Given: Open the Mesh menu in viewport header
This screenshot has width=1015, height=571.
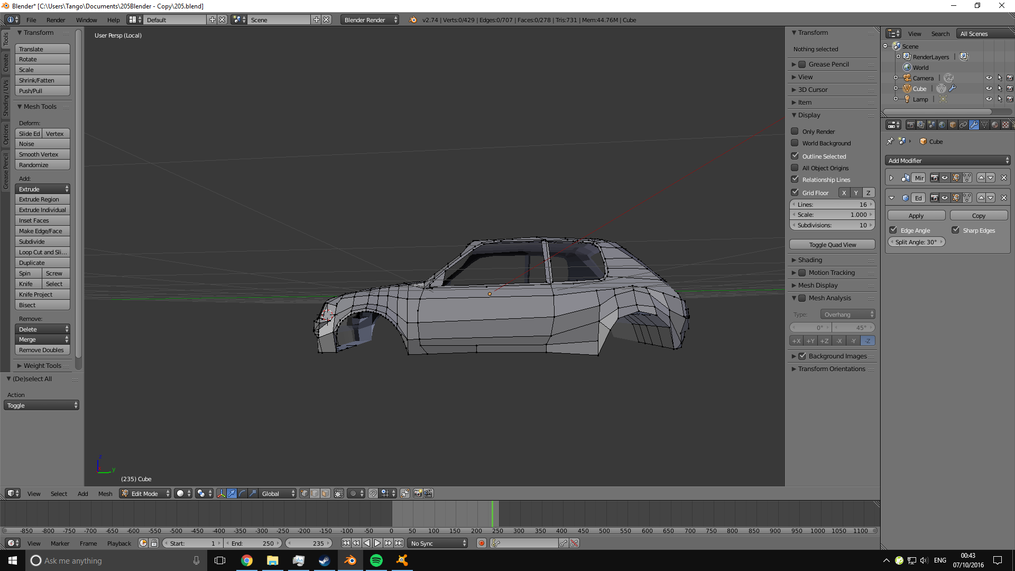Looking at the screenshot, I should coord(105,493).
